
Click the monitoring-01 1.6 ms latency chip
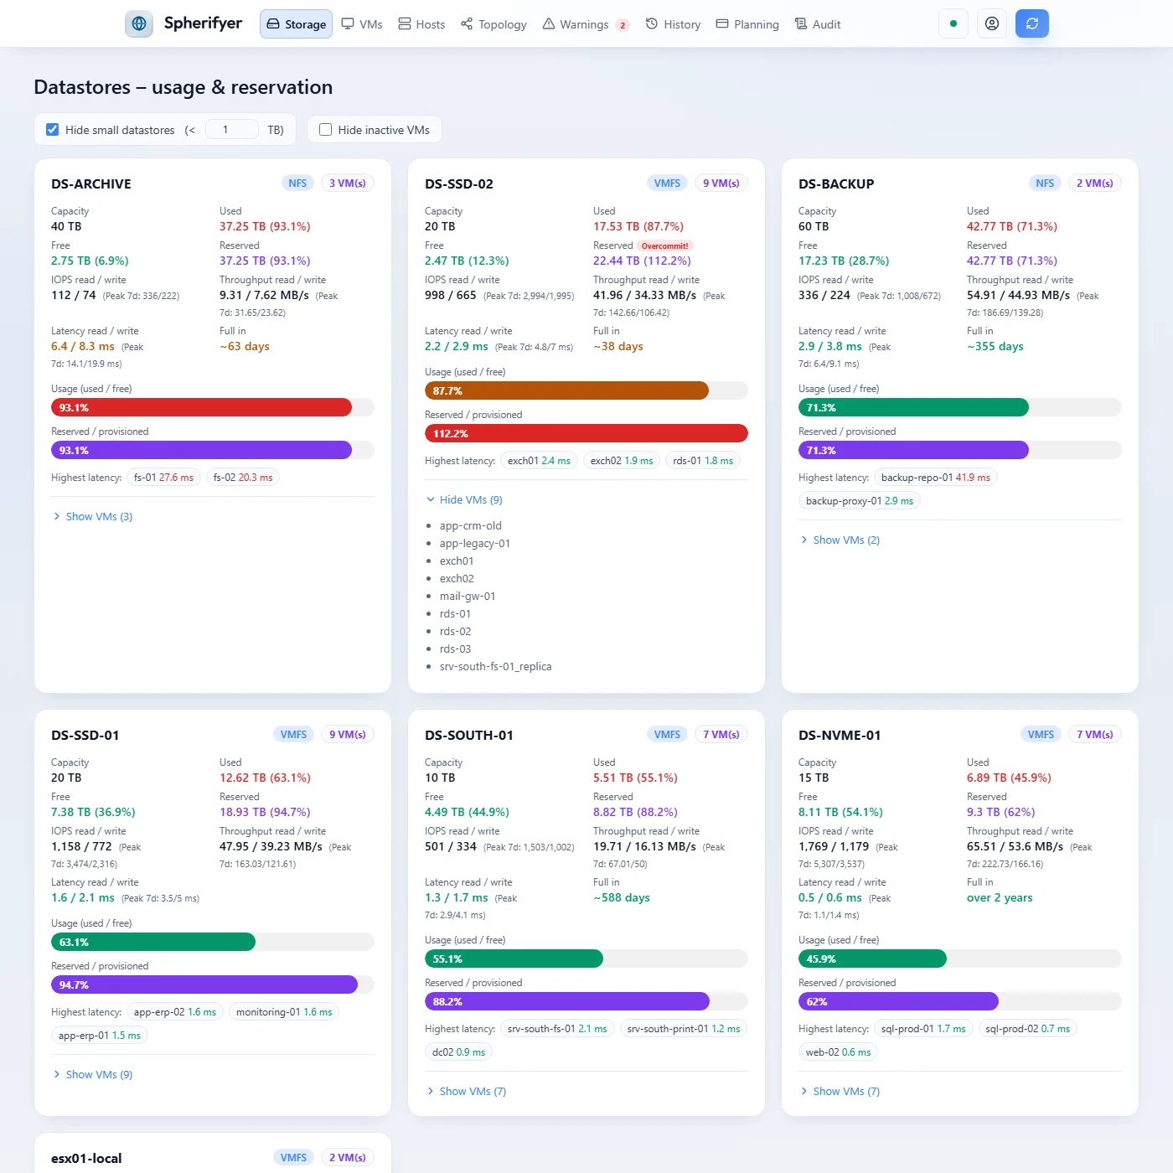pyautogui.click(x=284, y=1012)
